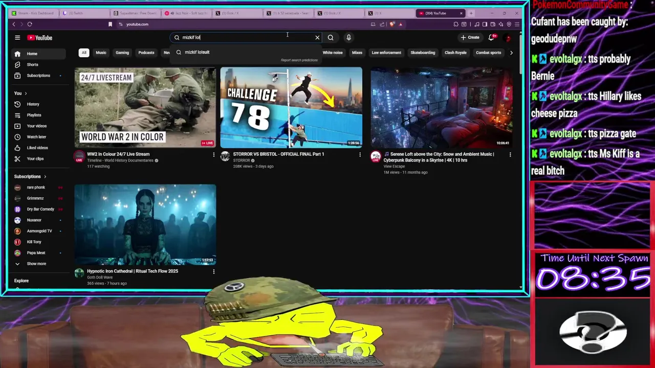Go forward in browser history
The height and width of the screenshot is (368, 655).
(x=21, y=24)
